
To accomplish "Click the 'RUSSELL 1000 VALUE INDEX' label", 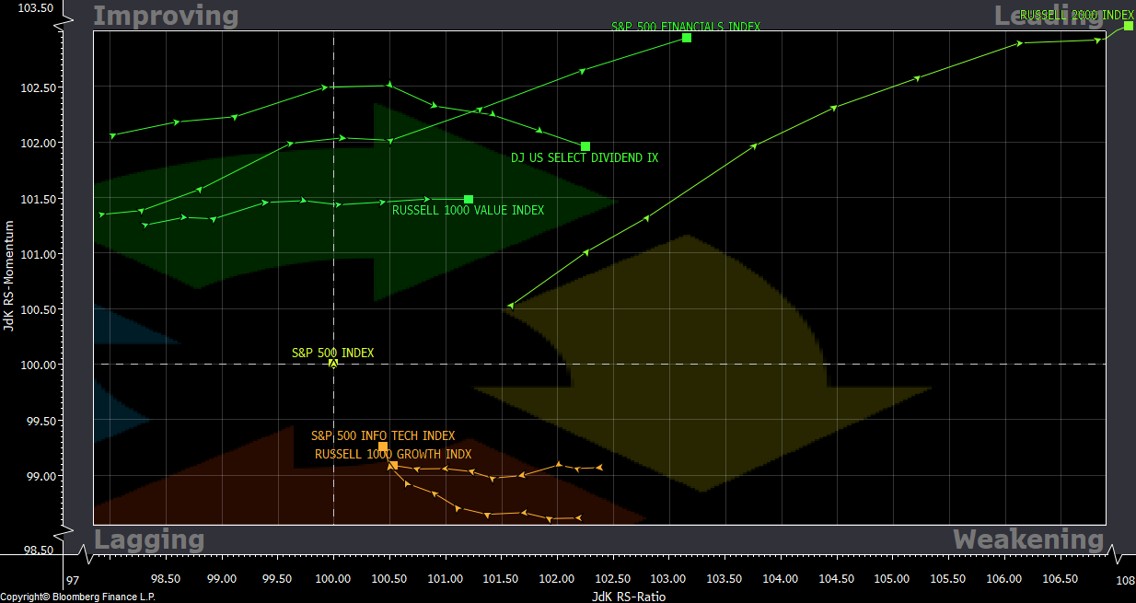I will 468,211.
